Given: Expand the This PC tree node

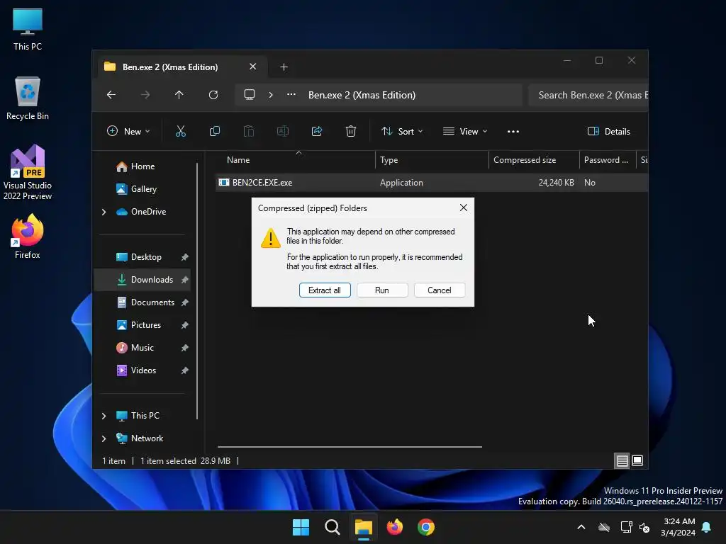Looking at the screenshot, I should (104, 416).
